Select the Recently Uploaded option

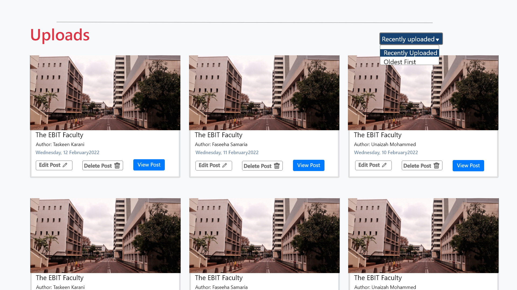point(410,53)
